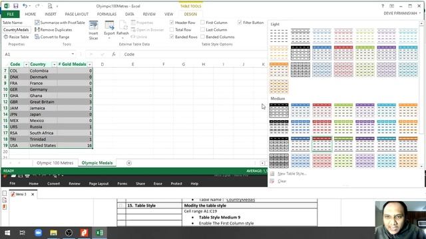Refresh the external table data
The image size is (426, 239).
click(122, 30)
